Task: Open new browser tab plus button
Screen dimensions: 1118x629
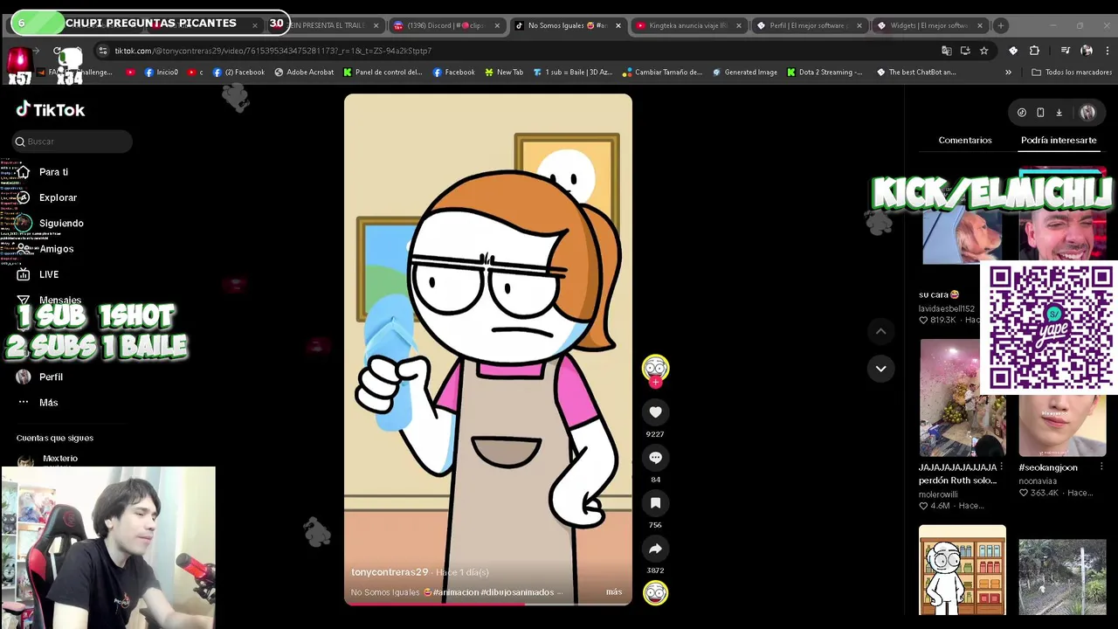Action: pos(1001,25)
